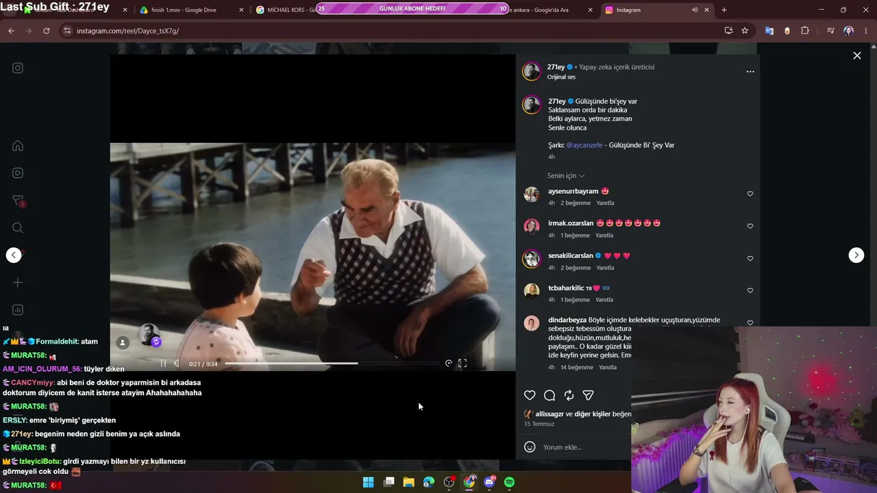The image size is (877, 493).
Task: Reply to irmak.ozarslan's comment with Yanıtla
Action: (x=604, y=236)
